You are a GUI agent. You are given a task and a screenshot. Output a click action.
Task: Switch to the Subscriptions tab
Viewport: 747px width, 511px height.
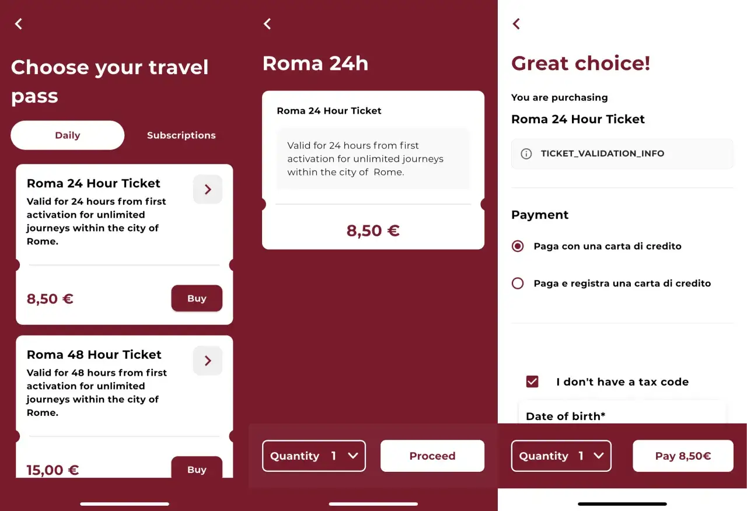pyautogui.click(x=181, y=135)
